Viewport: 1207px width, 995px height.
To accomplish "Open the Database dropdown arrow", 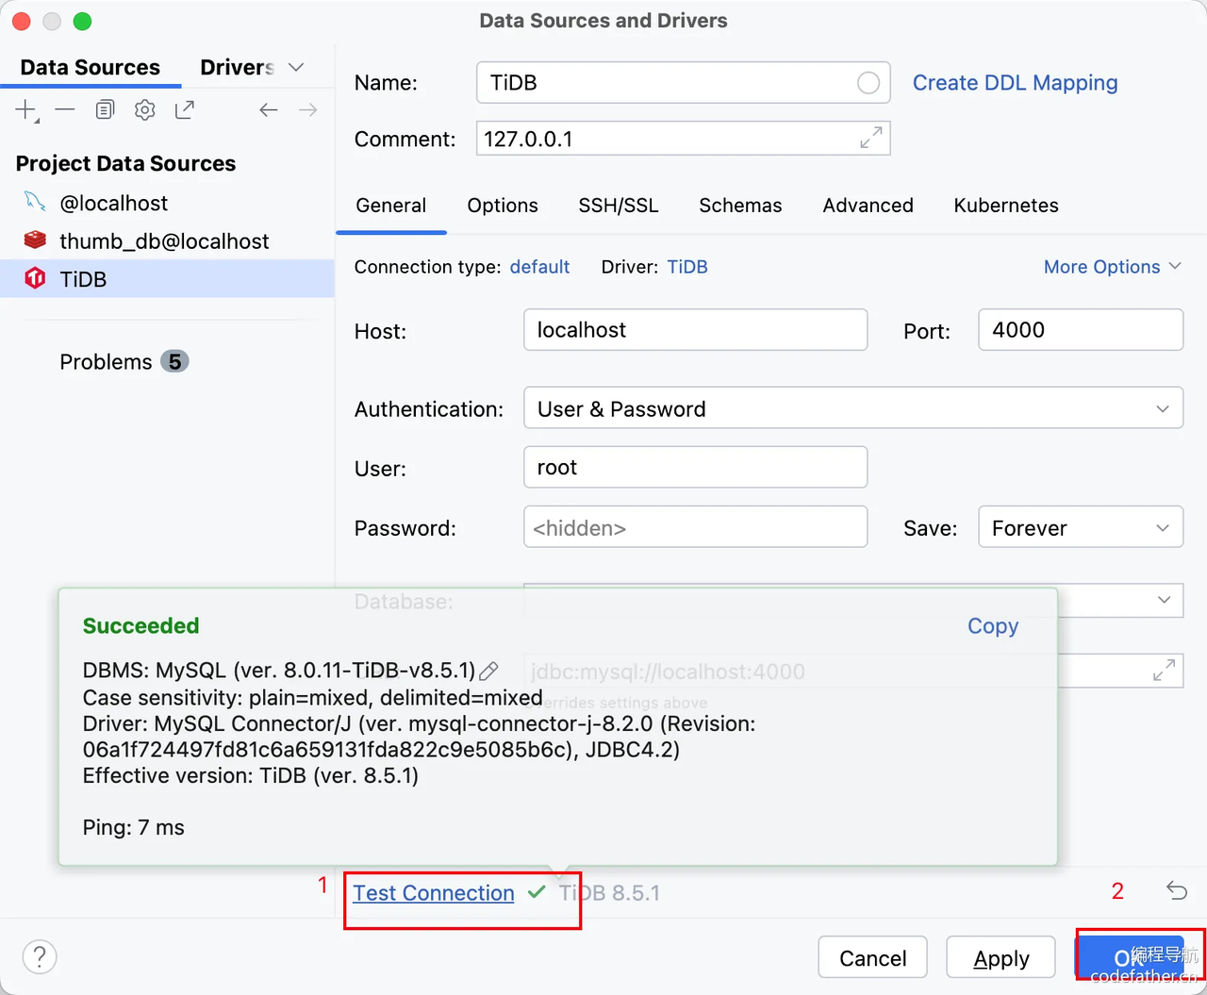I will coord(1164,600).
